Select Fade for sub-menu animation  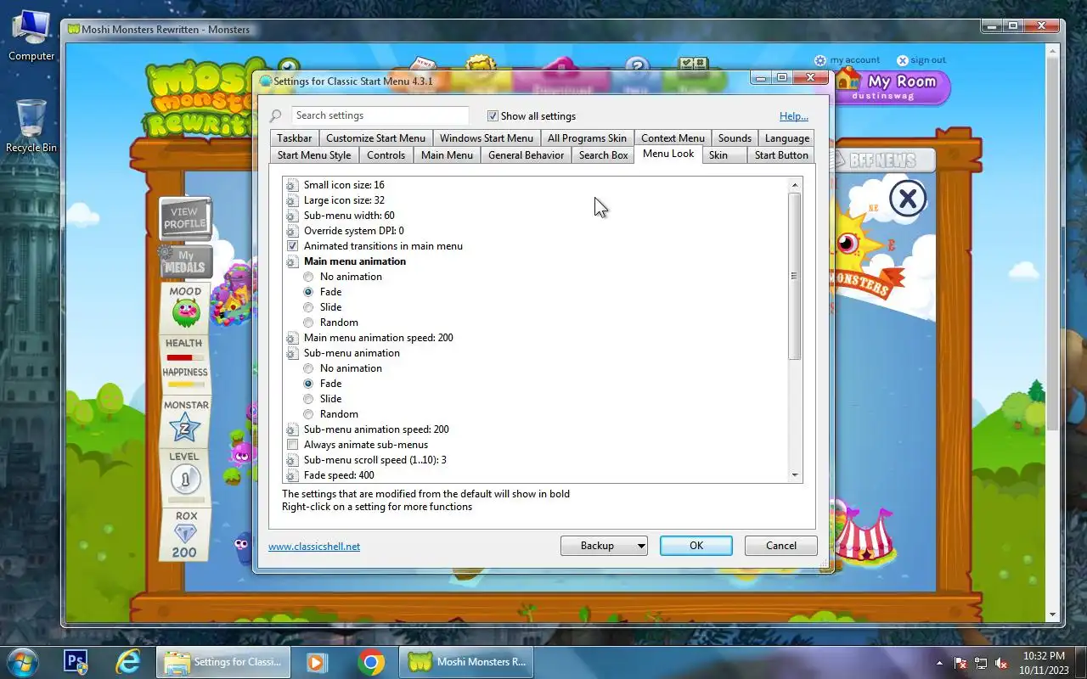[309, 384]
